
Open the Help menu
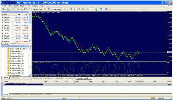42,6
